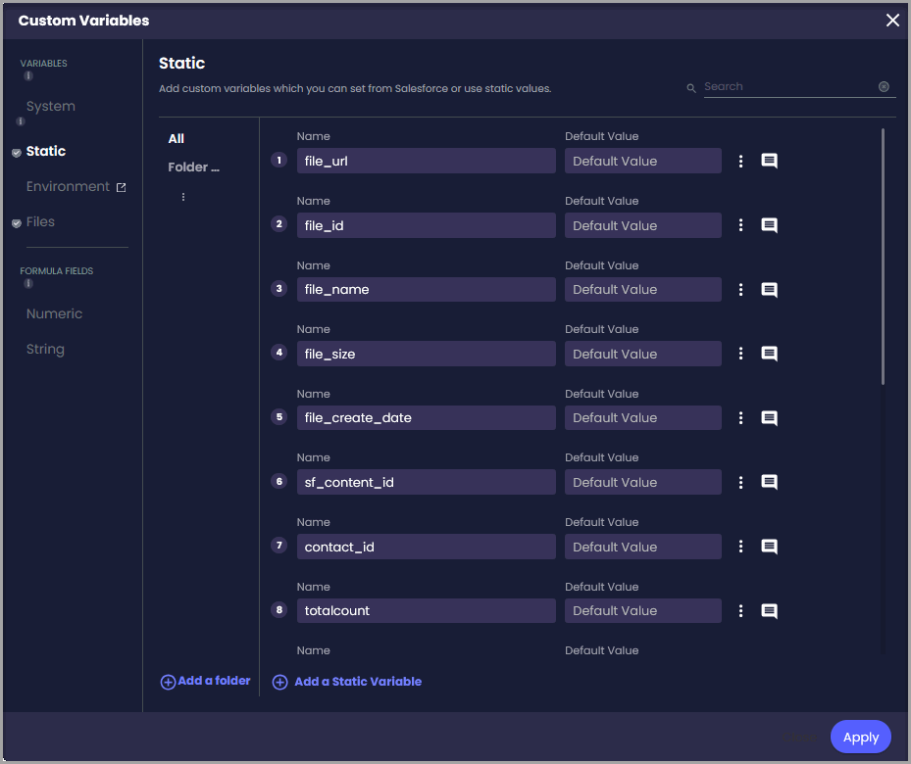
Task: Set the Default Value for file_create_date
Action: click(642, 417)
